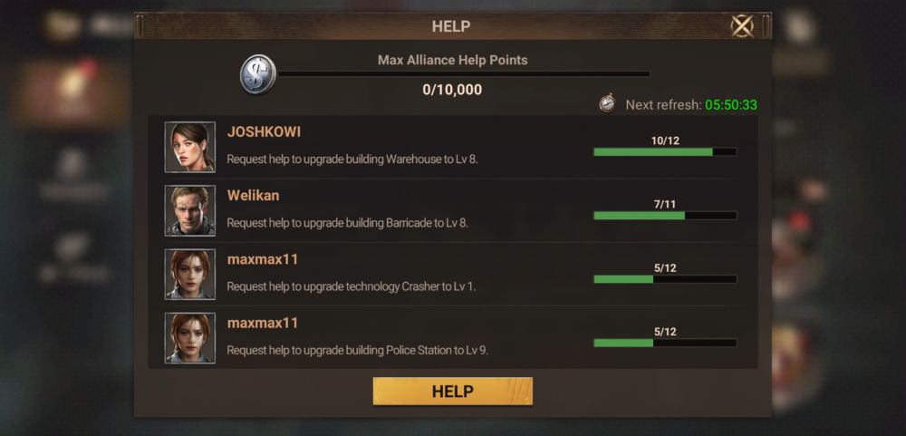Click maxmax11's avatar for Police Station request
The height and width of the screenshot is (436, 906).
pos(190,338)
